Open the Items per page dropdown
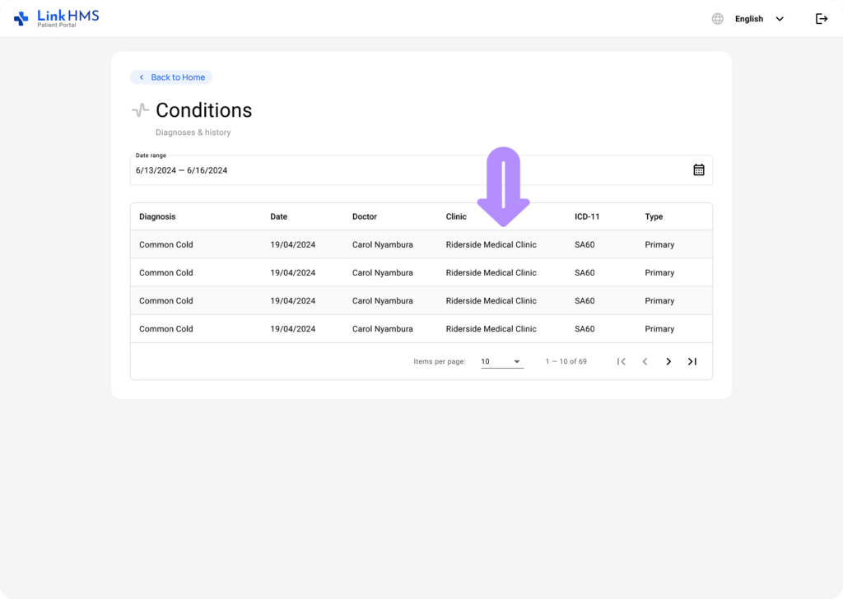 tap(501, 361)
